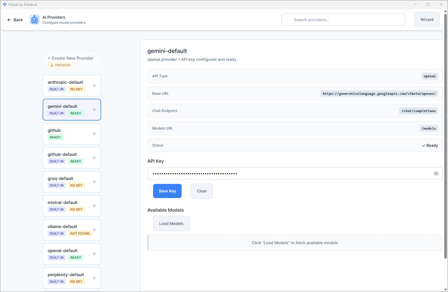The width and height of the screenshot is (448, 292).
Task: Click the arrow on openai-default card
Action: click(94, 254)
